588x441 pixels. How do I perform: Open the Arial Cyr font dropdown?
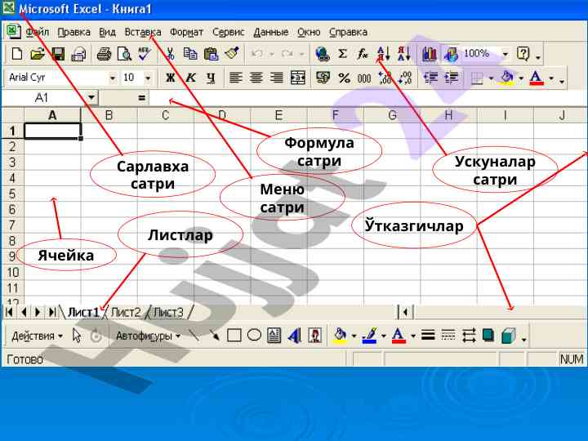point(112,78)
